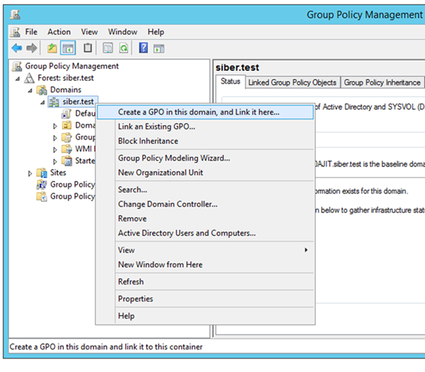Choose Properties in context menu

[x=205, y=299]
